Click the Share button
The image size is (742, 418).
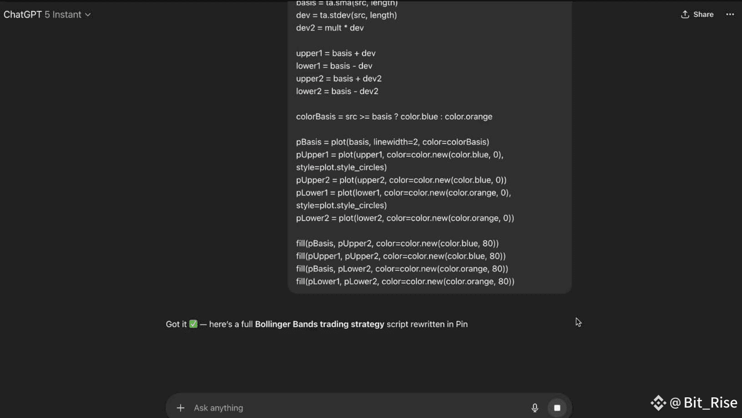697,14
